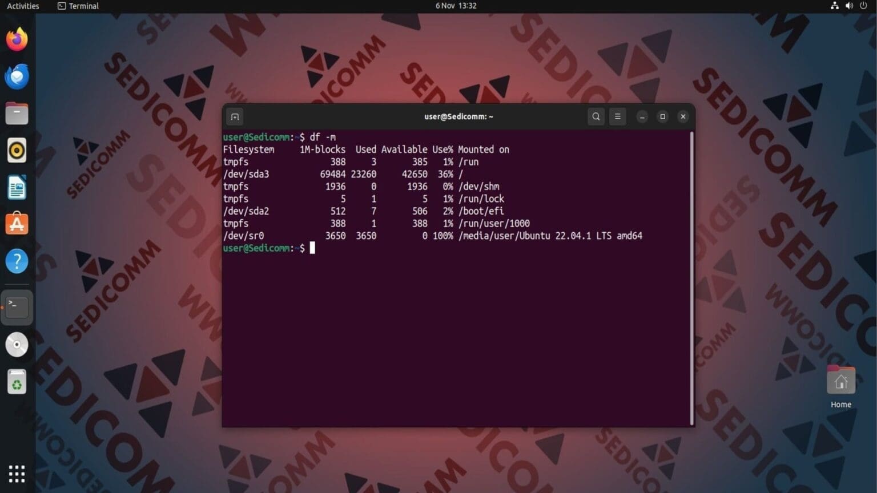Click Activities in the top bar
Screen dimensions: 877x493
click(24, 6)
